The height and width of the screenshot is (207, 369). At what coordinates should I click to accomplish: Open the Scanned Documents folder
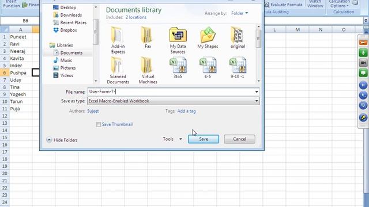(118, 70)
